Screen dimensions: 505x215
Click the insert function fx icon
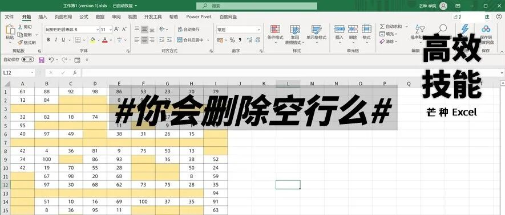75,73
